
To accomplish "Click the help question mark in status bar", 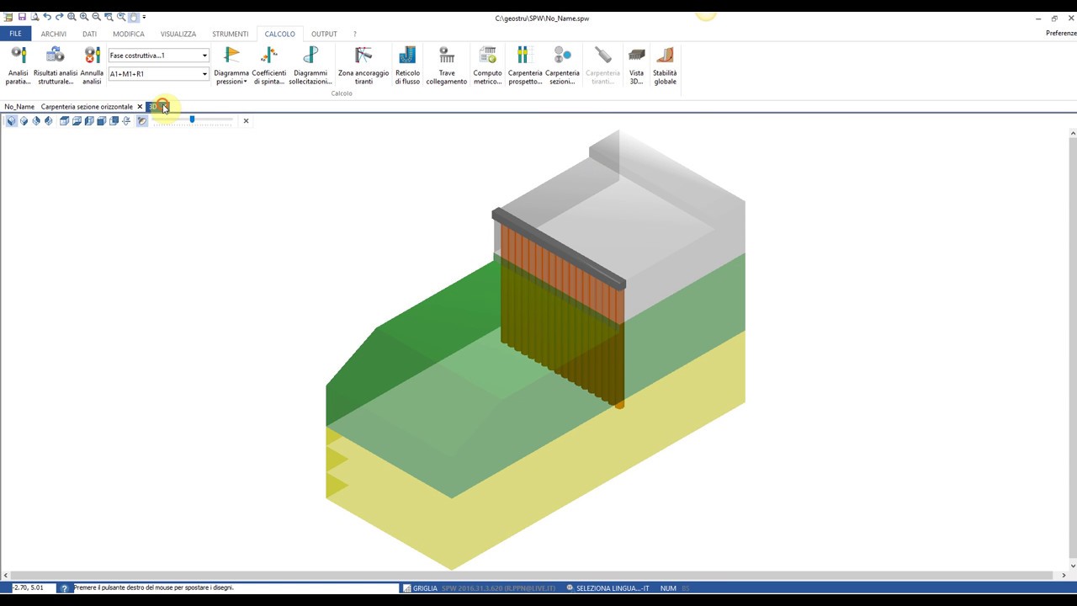I will (x=64, y=588).
